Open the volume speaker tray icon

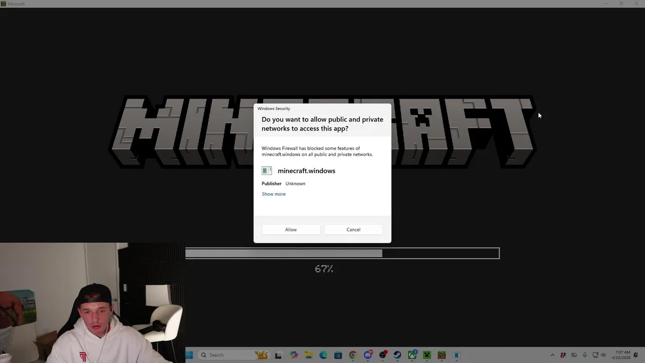[x=603, y=355]
